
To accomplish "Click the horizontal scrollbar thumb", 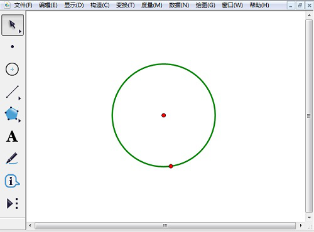I will [x=165, y=226].
